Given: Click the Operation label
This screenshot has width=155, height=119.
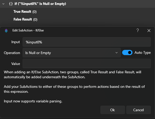Looking at the screenshot, I should click(12, 53).
